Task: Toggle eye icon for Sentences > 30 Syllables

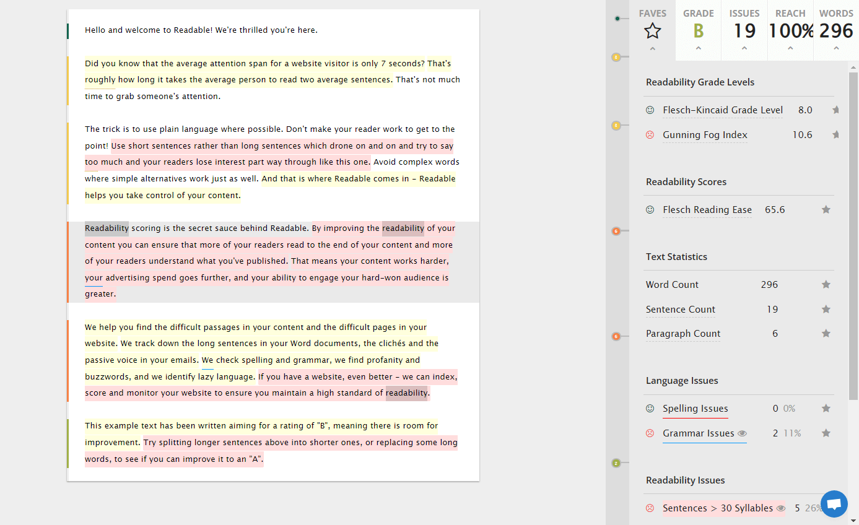Action: pyautogui.click(x=781, y=509)
